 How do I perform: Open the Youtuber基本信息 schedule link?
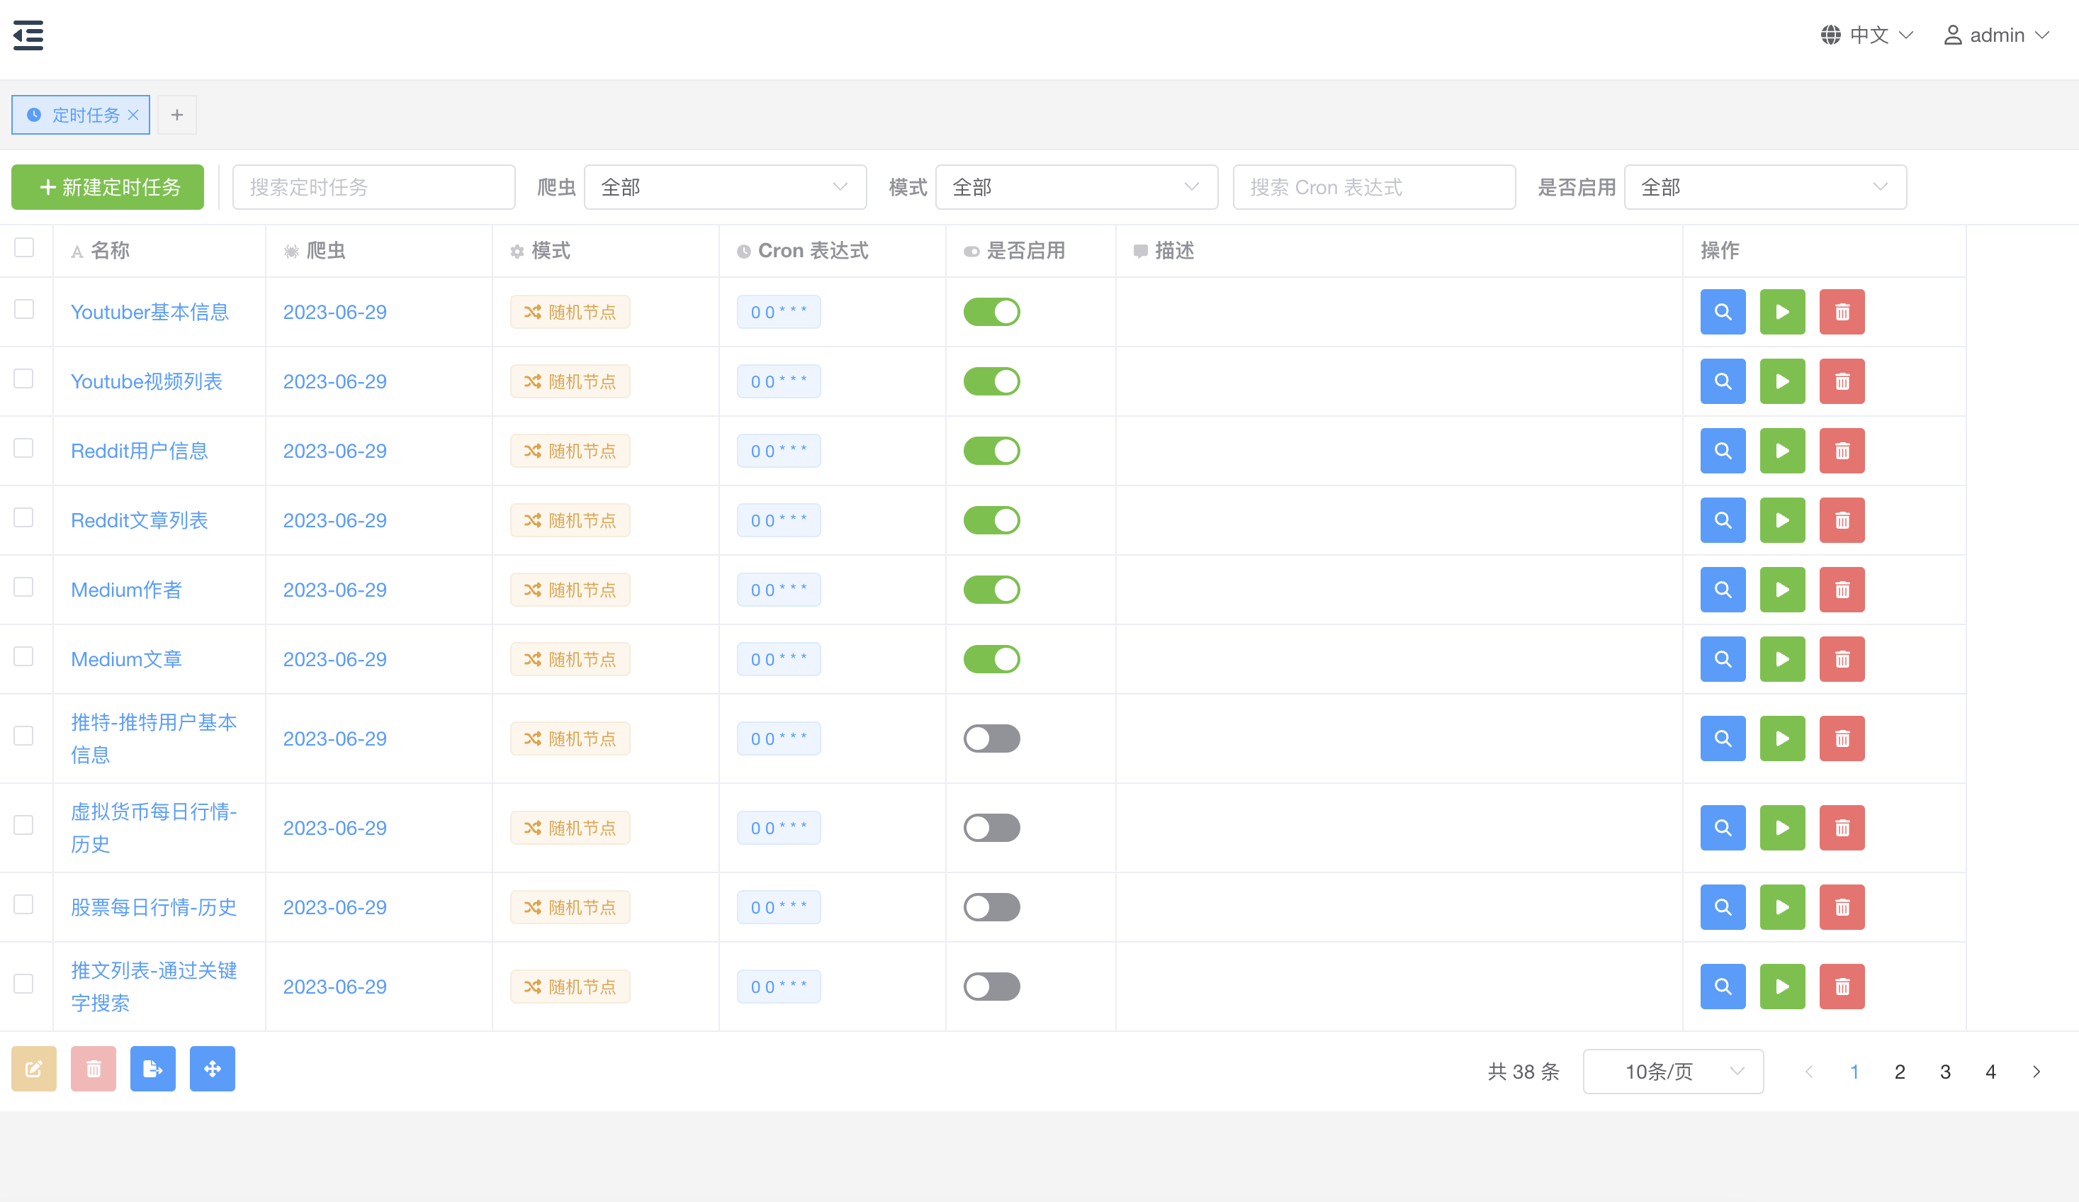click(150, 312)
